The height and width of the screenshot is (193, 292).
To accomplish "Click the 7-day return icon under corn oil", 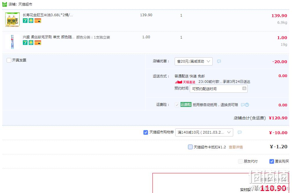I will point(25,21).
